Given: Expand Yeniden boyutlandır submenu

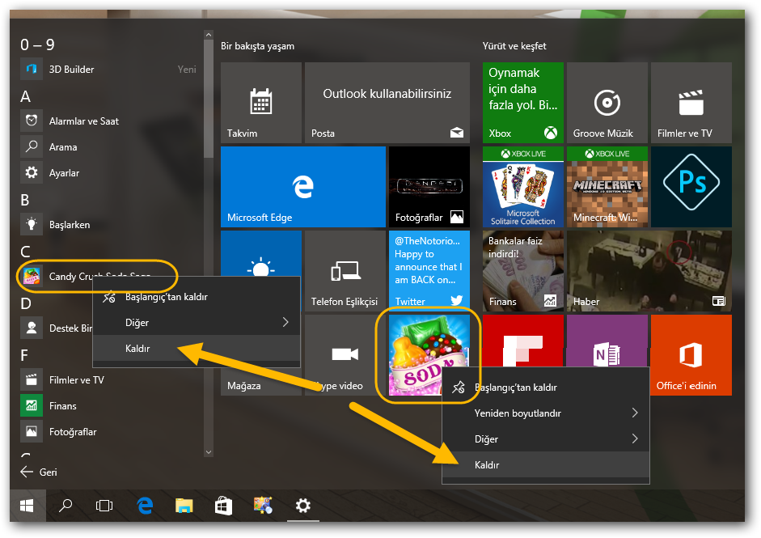Looking at the screenshot, I should click(546, 413).
